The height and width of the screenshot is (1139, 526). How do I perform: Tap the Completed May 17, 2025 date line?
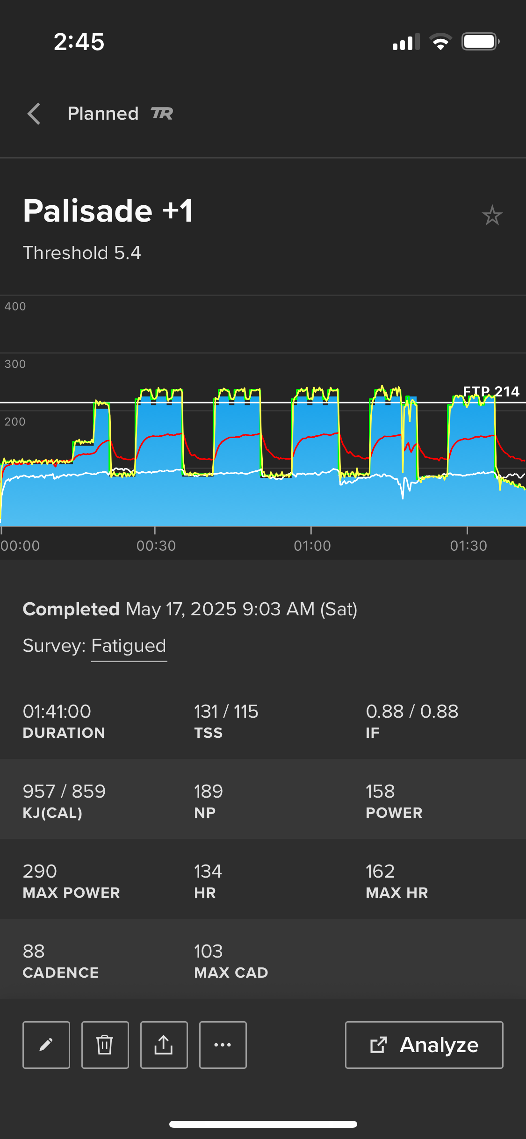coord(190,609)
